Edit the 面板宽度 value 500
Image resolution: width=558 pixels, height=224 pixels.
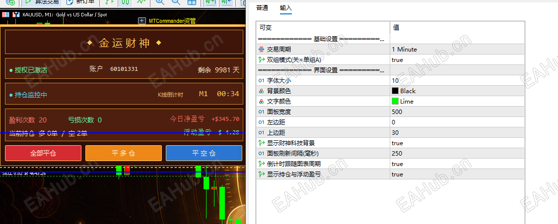pos(457,112)
